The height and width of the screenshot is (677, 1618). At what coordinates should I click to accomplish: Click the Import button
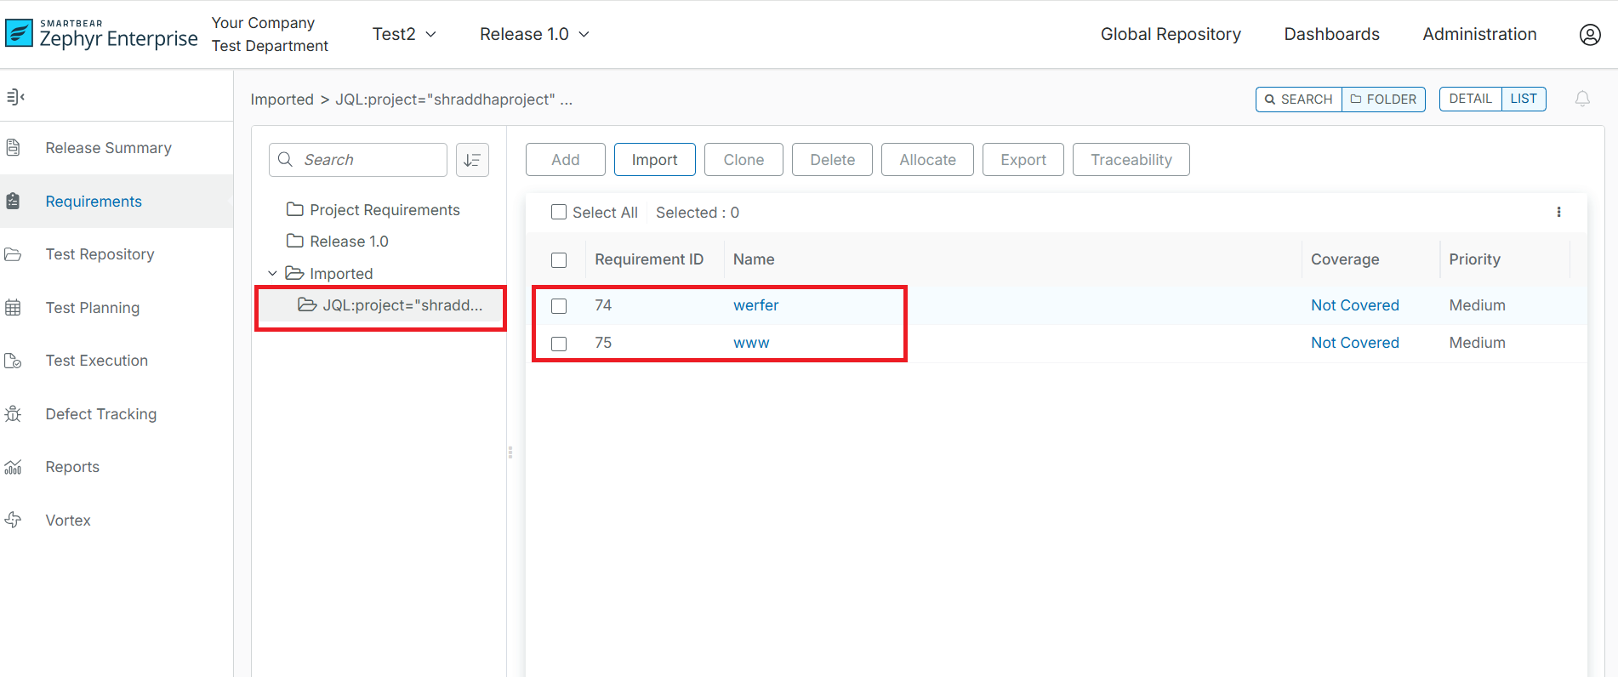[x=654, y=160]
